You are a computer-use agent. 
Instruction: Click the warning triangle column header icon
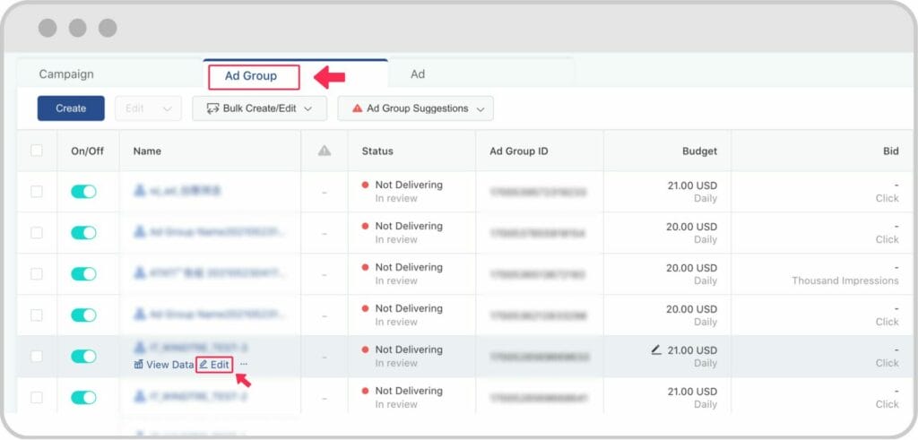[325, 151]
